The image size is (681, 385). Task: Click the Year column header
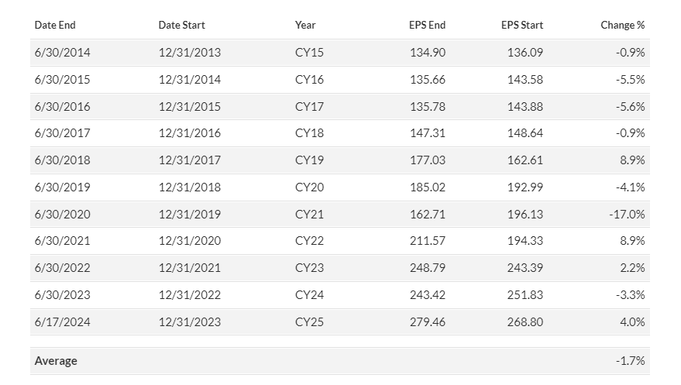pos(305,25)
